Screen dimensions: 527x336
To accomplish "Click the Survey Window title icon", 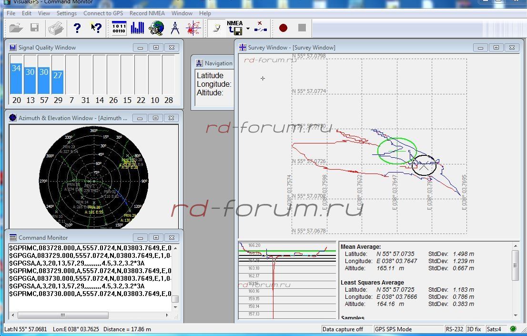I will tap(243, 48).
